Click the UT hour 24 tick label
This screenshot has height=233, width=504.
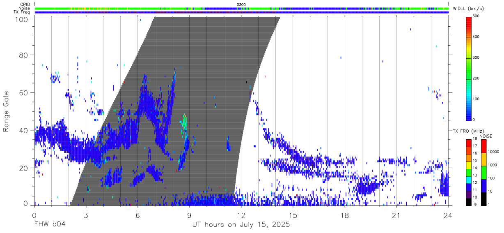448,215
